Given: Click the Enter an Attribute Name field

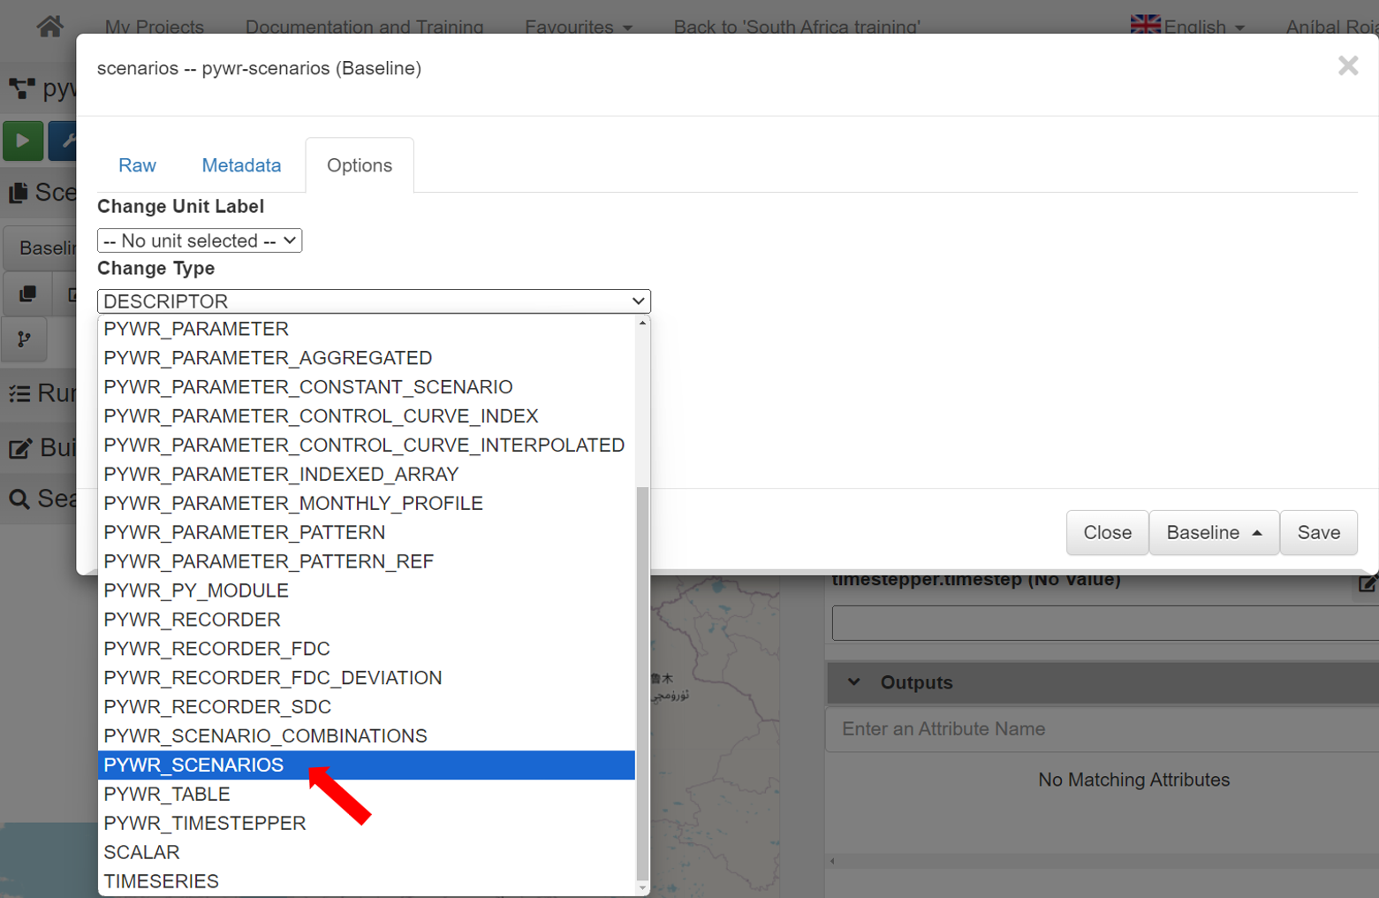Looking at the screenshot, I should click(x=1095, y=729).
